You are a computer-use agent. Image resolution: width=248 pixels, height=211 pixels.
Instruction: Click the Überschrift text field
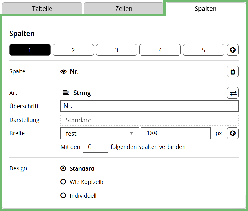(149, 106)
